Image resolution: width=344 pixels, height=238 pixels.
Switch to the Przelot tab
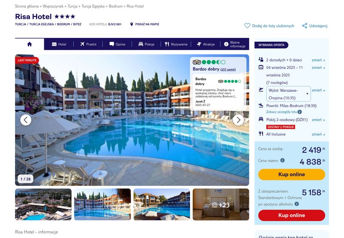(88, 44)
